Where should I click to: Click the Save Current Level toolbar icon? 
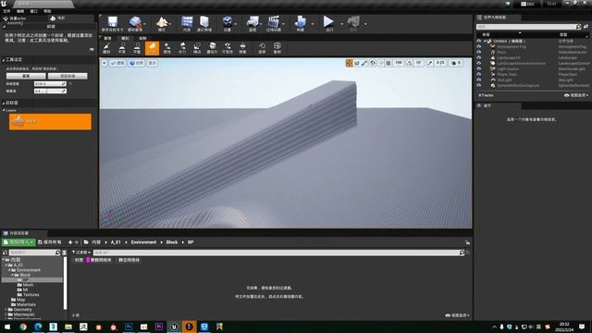click(112, 24)
